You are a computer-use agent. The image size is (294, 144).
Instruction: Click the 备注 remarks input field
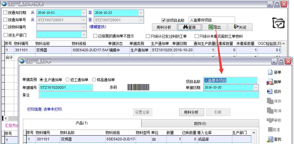coord(149,95)
